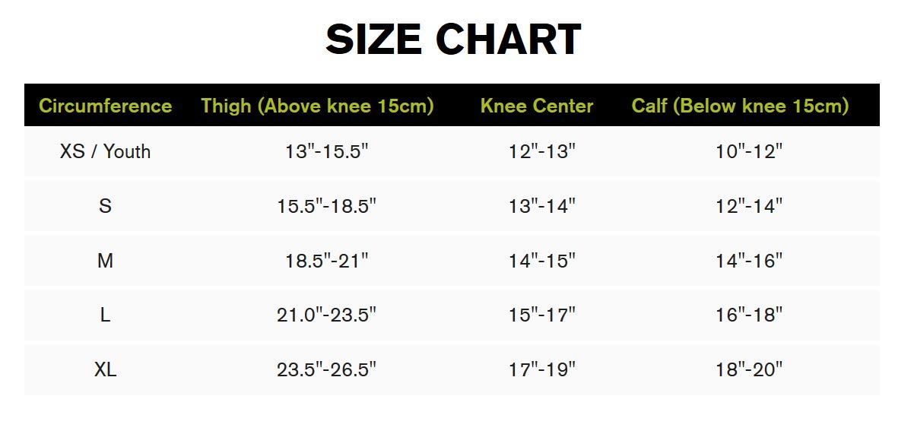Click knee center value 17"-19"

(541, 369)
